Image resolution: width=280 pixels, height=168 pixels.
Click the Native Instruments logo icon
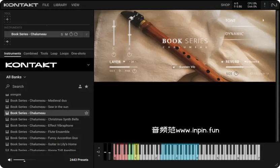coord(274,5)
